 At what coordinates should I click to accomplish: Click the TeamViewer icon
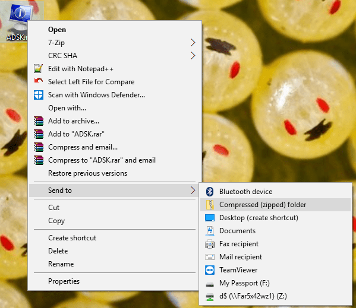210,270
